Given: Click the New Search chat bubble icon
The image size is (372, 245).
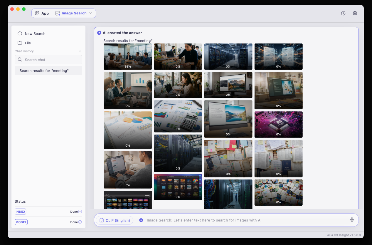Looking at the screenshot, I should tap(20, 33).
